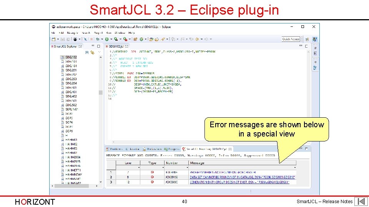Open the Back history dropdown arrow
Image resolution: width=369 pixels, height=207 pixels.
coord(202,39)
